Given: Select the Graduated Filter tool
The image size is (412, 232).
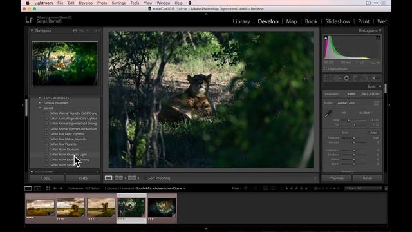Looking at the screenshot, I should (x=355, y=79).
